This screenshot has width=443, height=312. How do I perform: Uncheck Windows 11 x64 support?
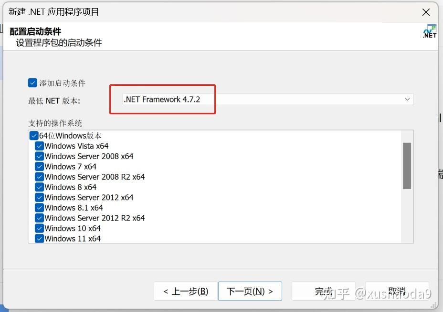coord(39,238)
